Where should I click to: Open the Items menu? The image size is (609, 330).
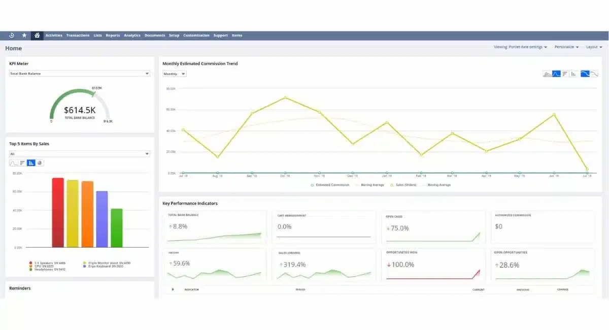tap(237, 36)
